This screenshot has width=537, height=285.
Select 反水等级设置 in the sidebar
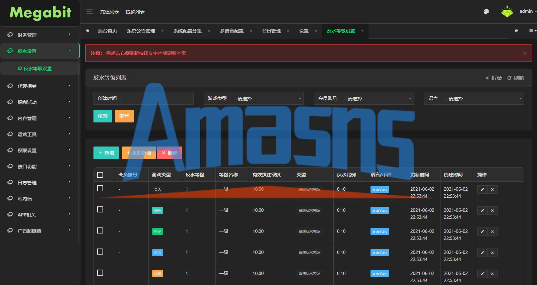(x=40, y=69)
